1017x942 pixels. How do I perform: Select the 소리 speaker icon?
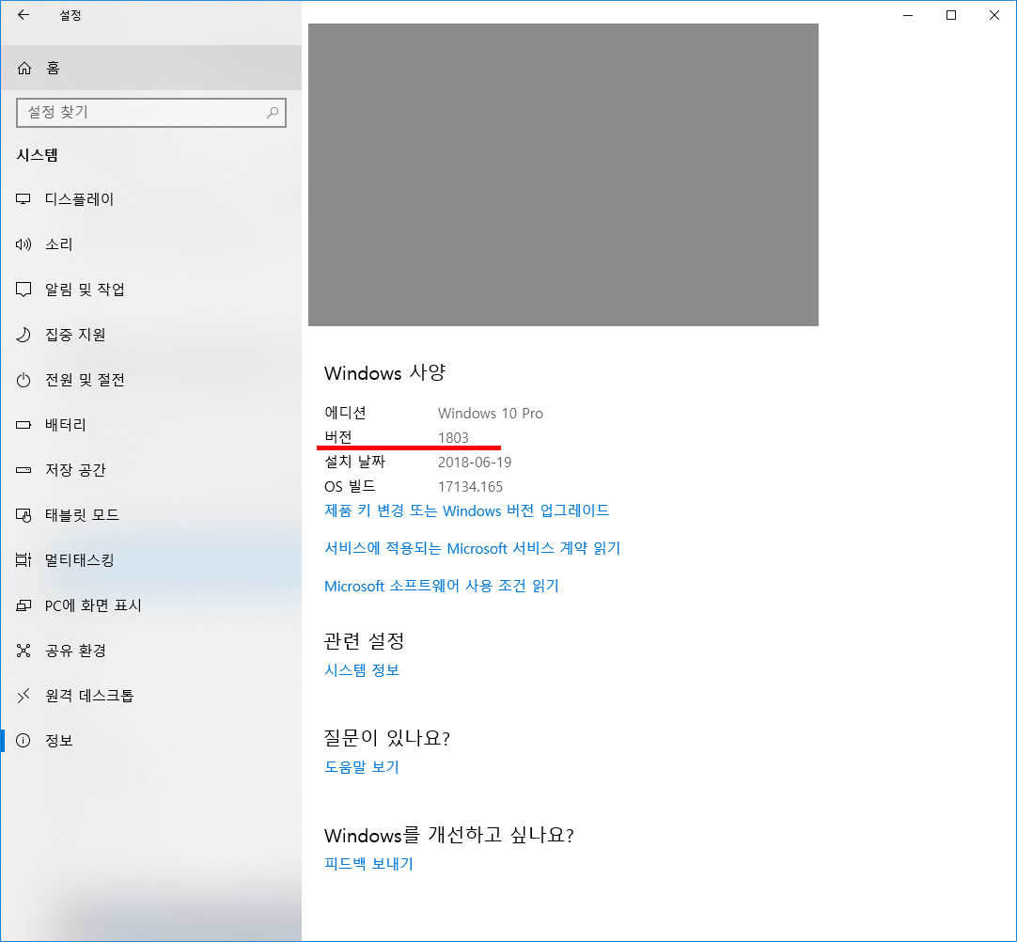[23, 244]
